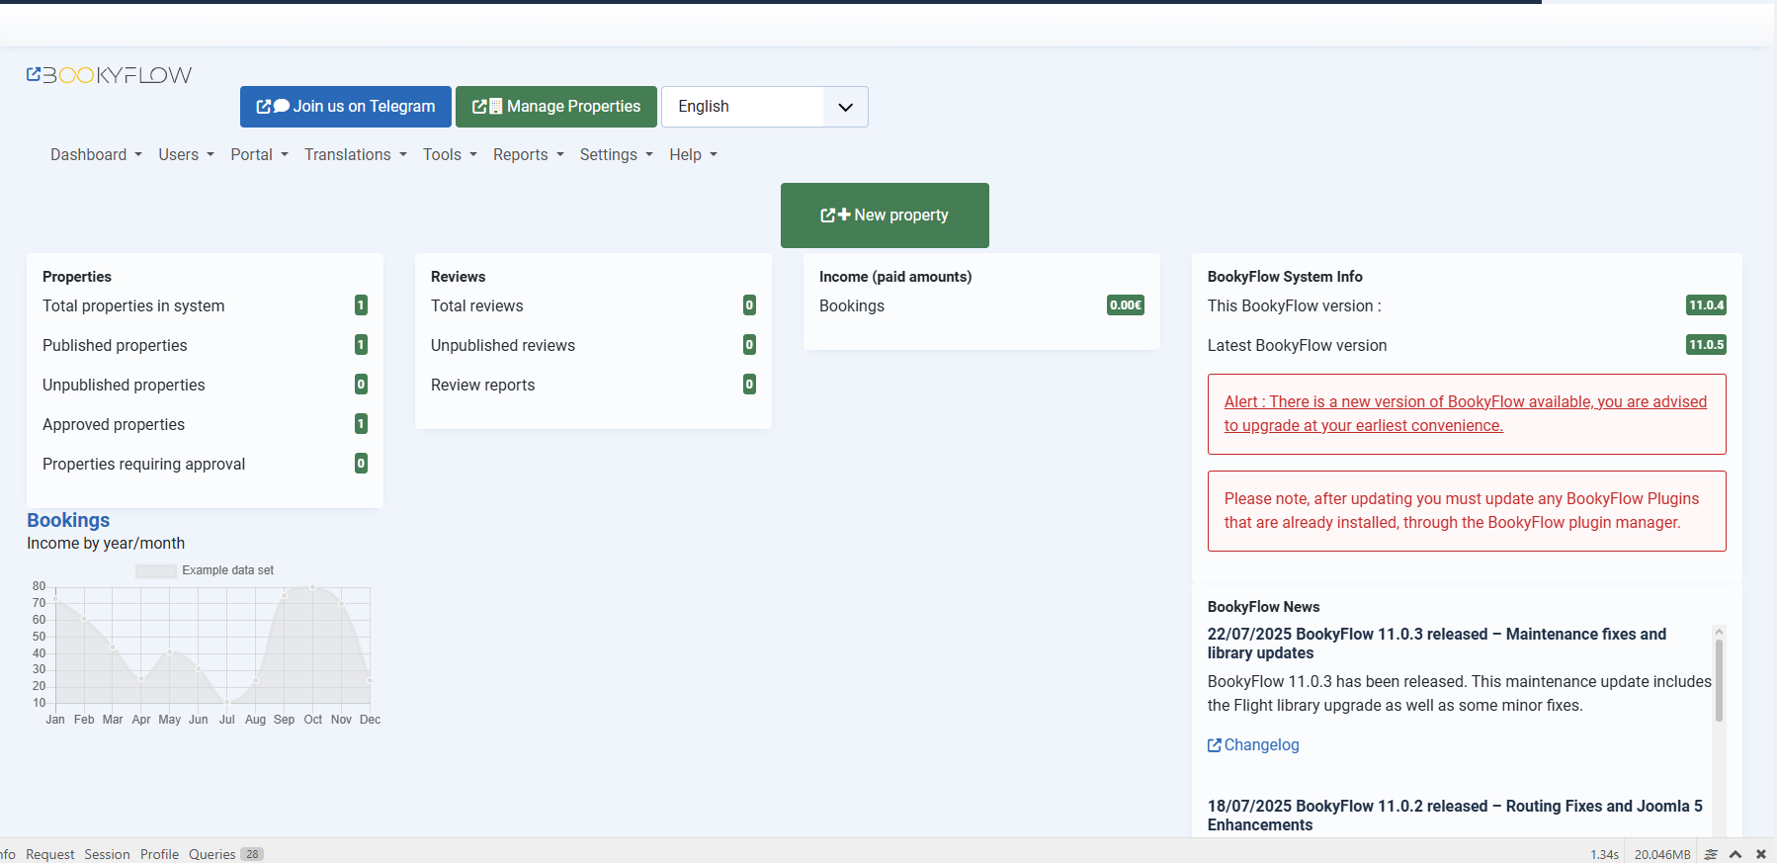Expand the Help menu
Viewport: 1777px width, 863px height.
click(693, 154)
